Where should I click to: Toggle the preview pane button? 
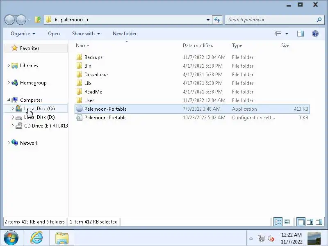(301, 34)
